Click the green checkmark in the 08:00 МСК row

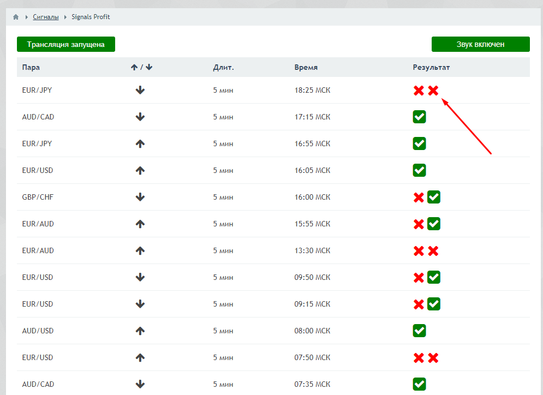pos(419,331)
